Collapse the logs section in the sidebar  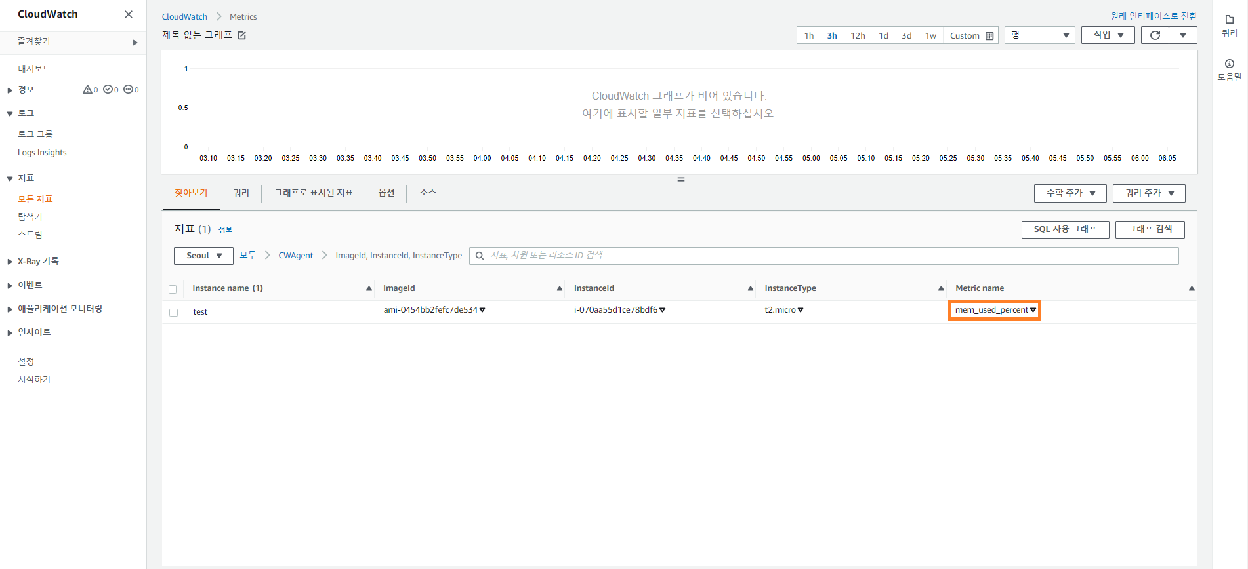pyautogui.click(x=10, y=114)
